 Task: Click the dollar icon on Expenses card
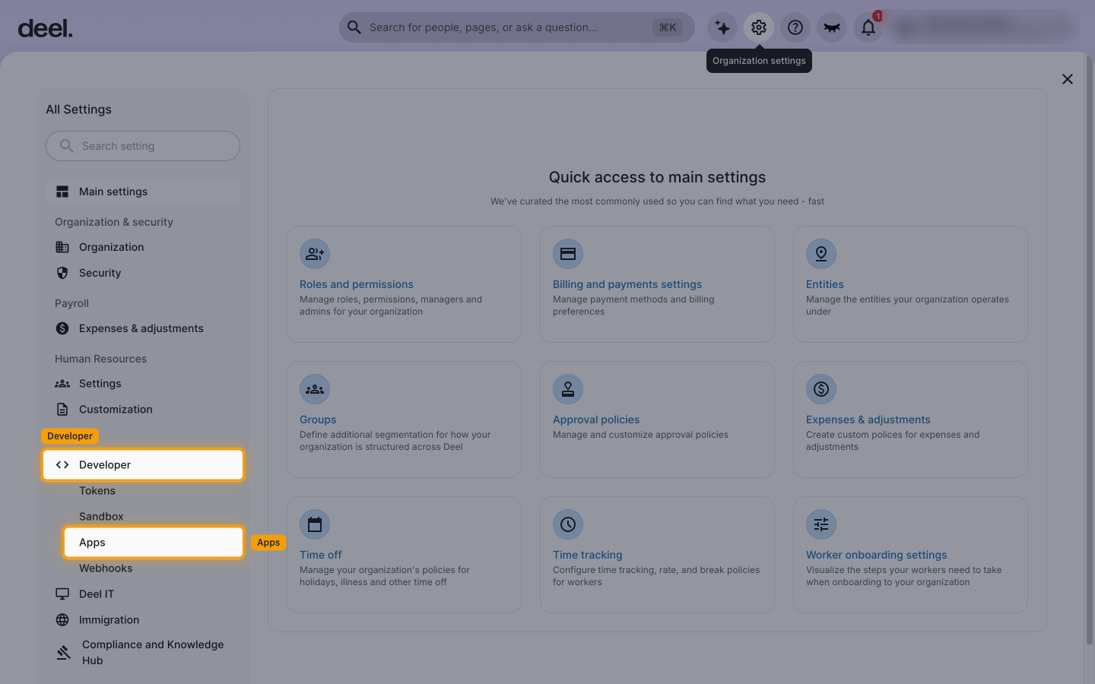[x=821, y=389]
